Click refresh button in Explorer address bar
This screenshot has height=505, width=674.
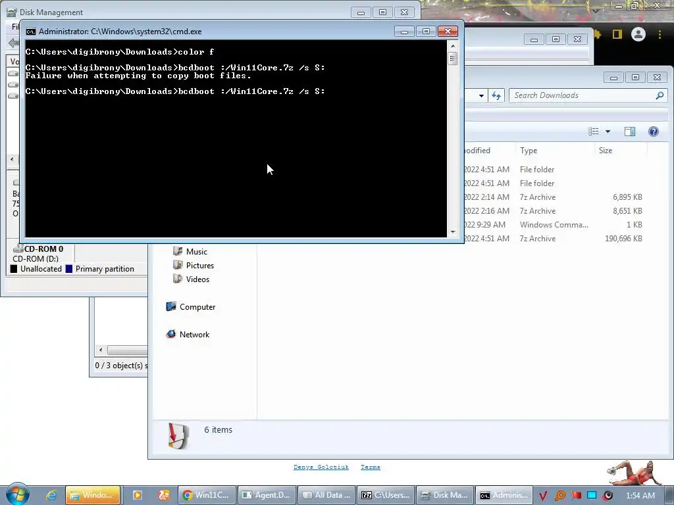pos(496,95)
